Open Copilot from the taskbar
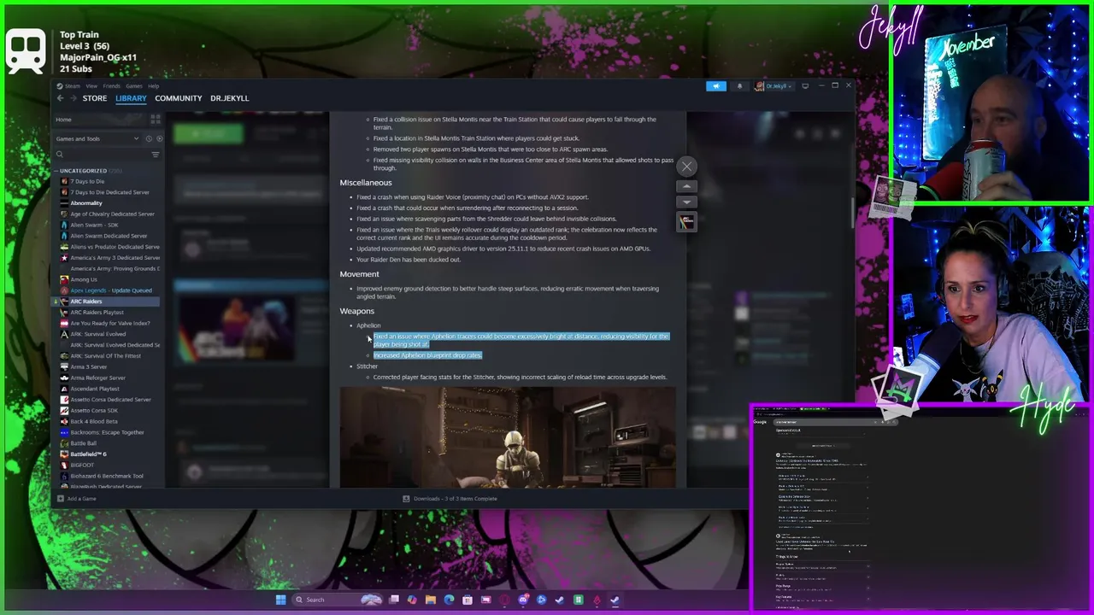The height and width of the screenshot is (615, 1094). pos(411,600)
